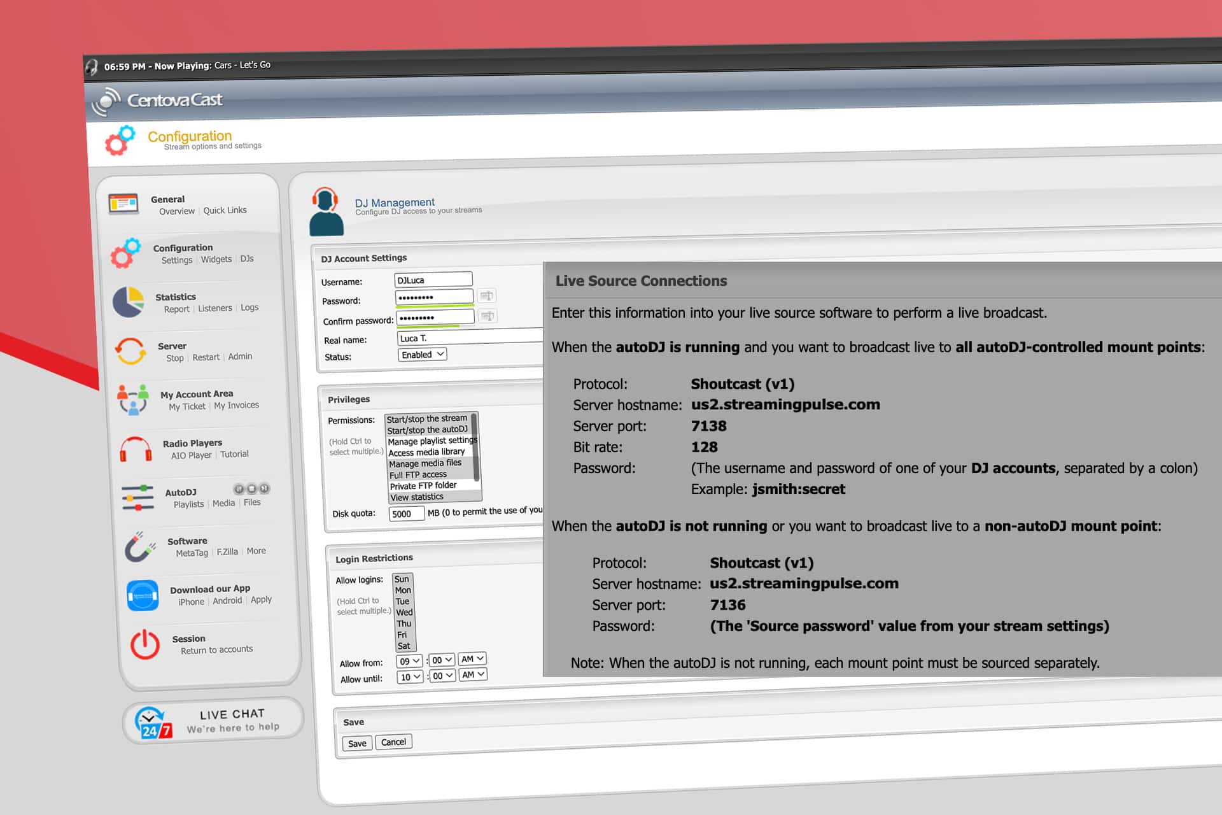Image resolution: width=1222 pixels, height=815 pixels.
Task: Open the Status Enabled dropdown
Action: point(422,355)
